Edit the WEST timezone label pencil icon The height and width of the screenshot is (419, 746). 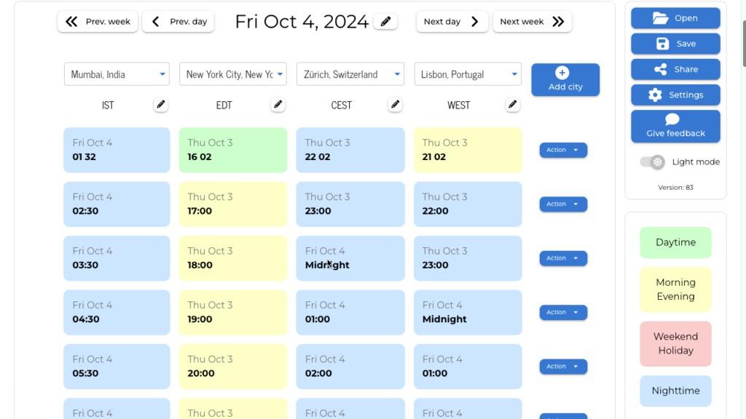coord(512,105)
